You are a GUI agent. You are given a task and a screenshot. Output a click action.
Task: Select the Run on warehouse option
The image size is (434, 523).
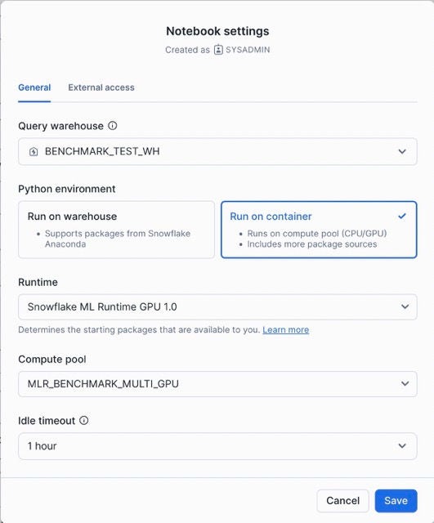coord(116,230)
